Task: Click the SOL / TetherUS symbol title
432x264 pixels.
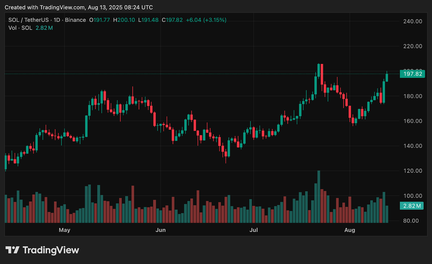Action: [28, 20]
